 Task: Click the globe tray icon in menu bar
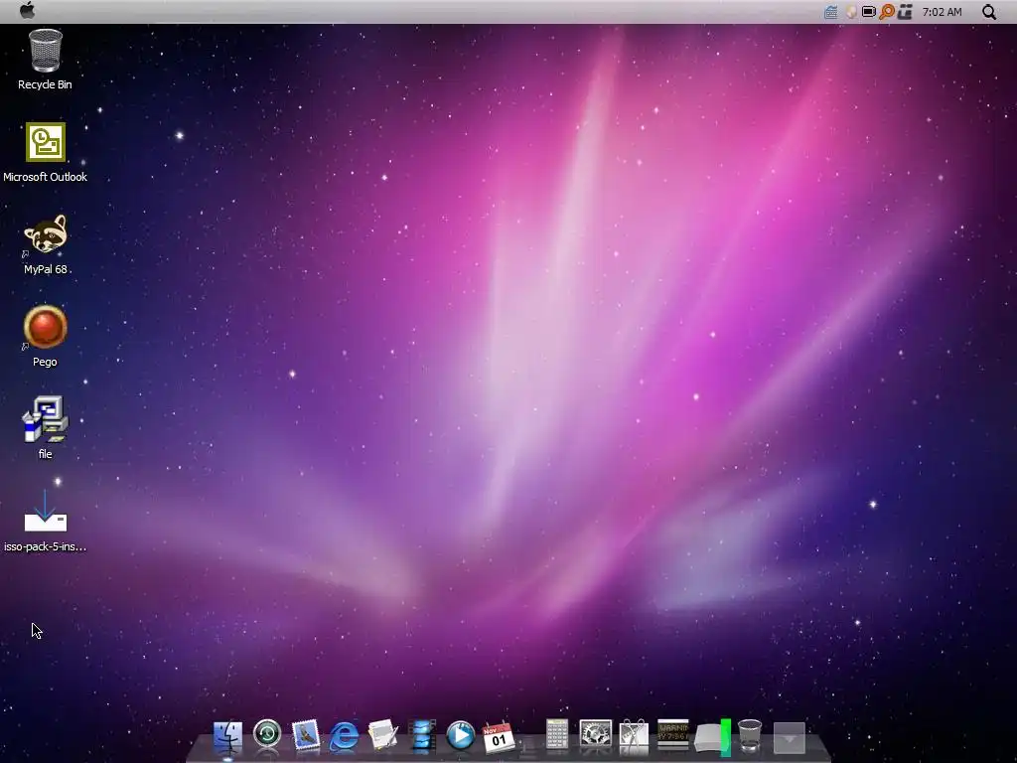click(850, 12)
